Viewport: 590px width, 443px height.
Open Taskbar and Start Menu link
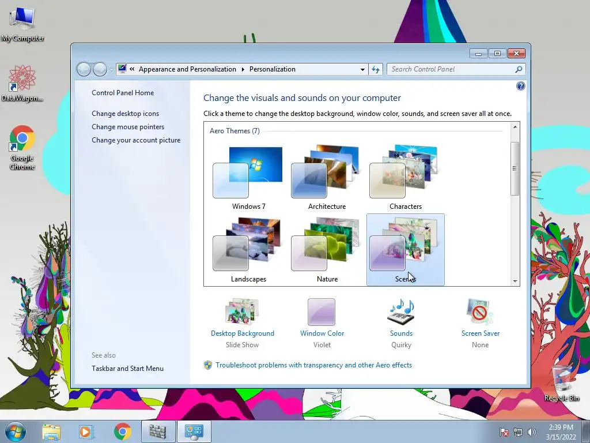(x=127, y=369)
